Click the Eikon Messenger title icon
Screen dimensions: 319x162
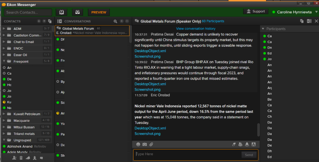click(x=4, y=5)
